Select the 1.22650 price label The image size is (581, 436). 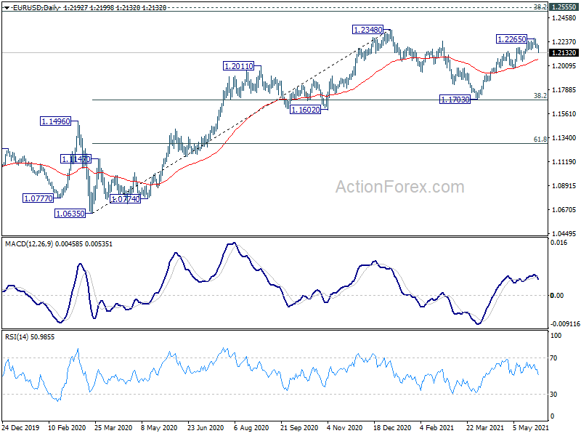pos(511,39)
